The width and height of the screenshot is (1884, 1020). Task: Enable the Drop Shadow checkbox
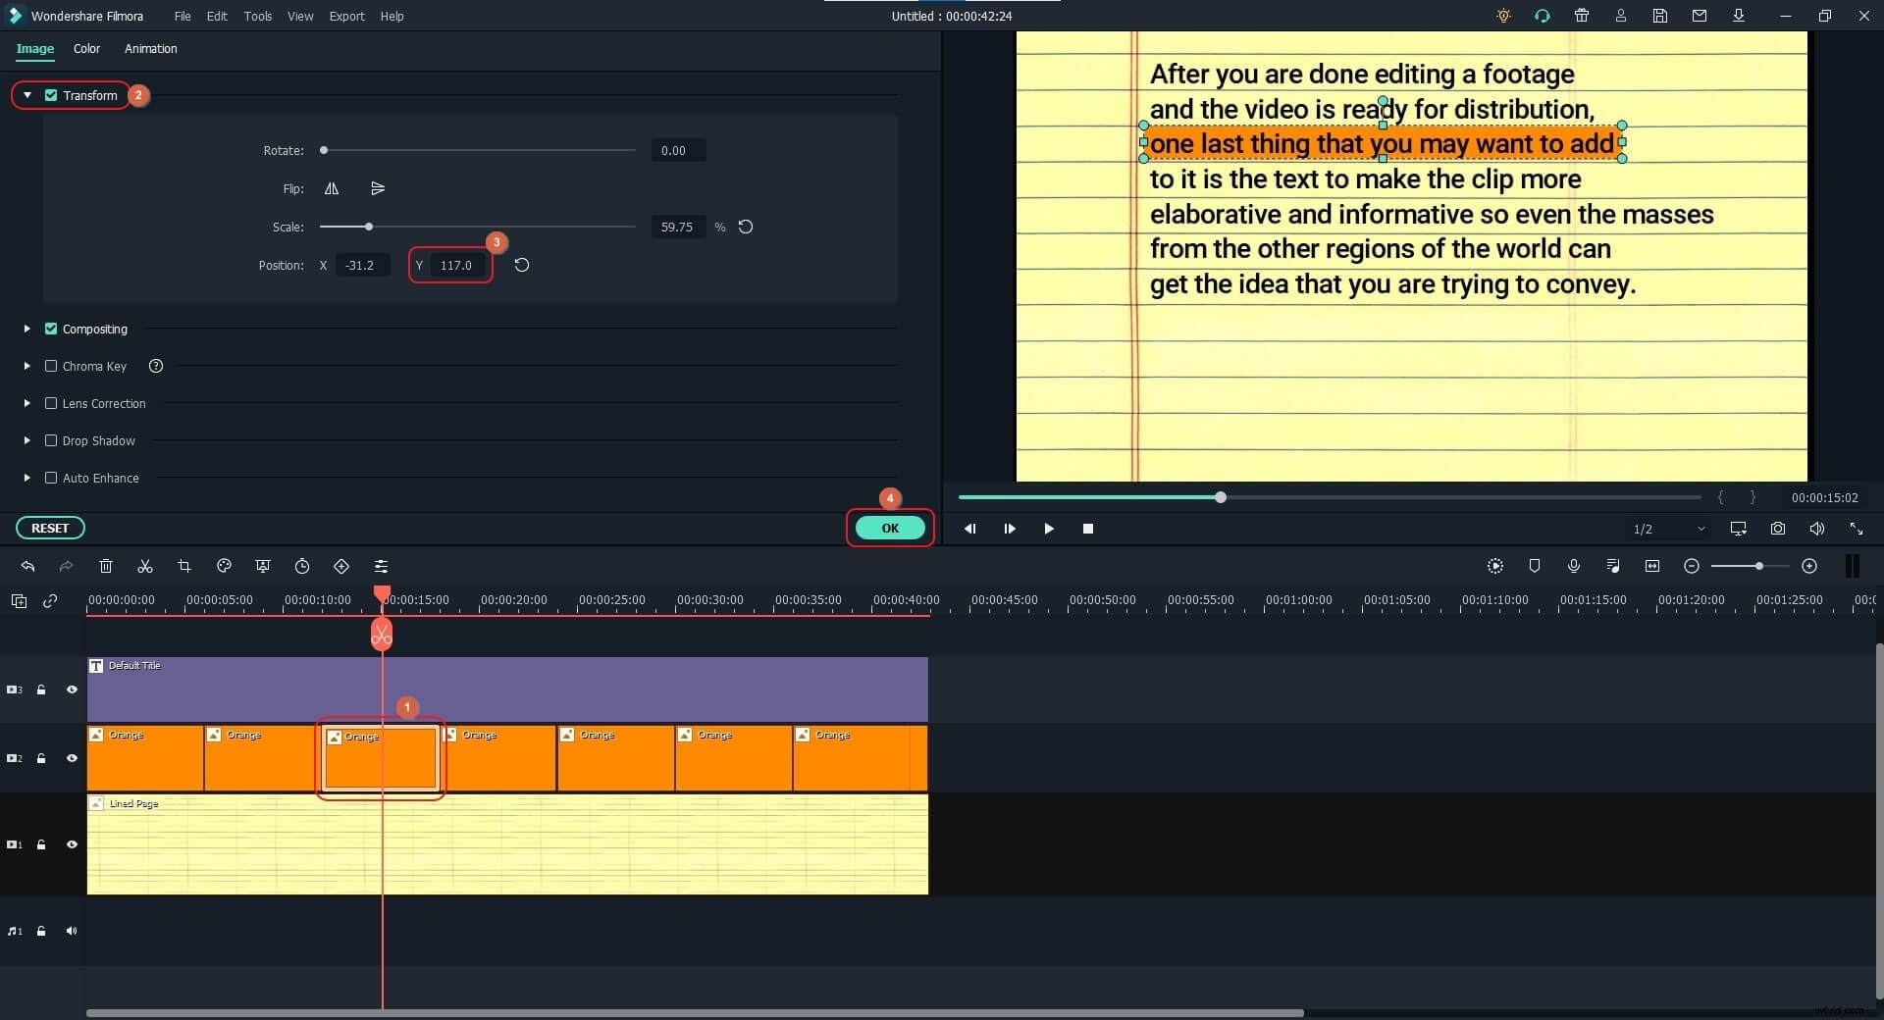(51, 440)
